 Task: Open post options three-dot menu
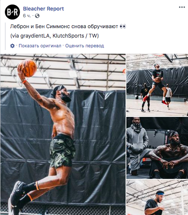coord(182,7)
